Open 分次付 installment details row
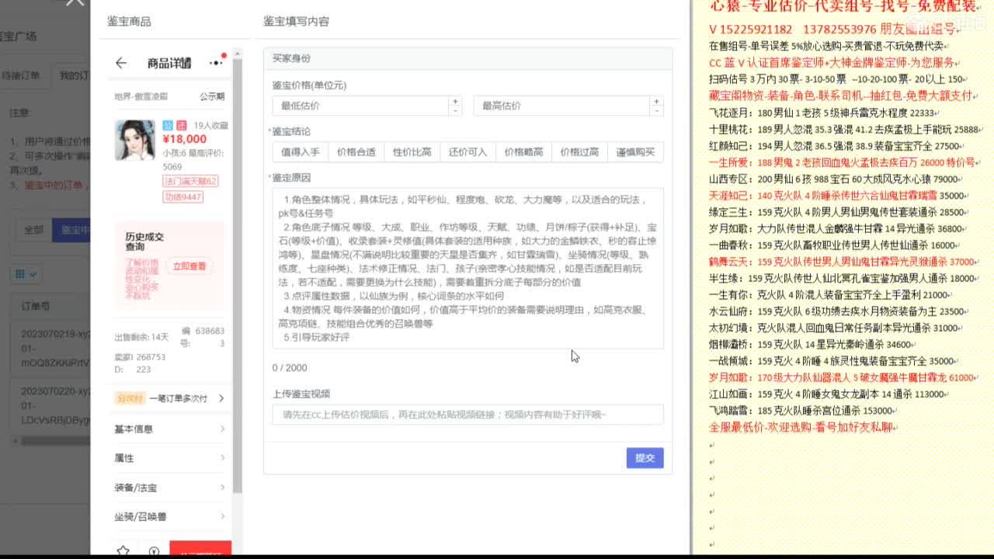Viewport: 994px width, 559px height. [x=170, y=398]
